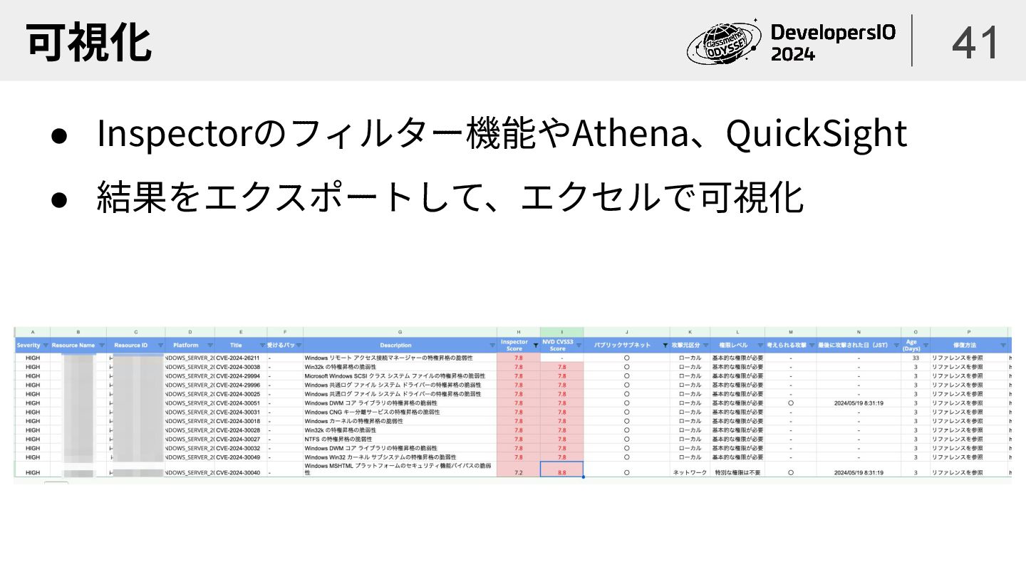
Task: Select the パブリックサブネット circle in CVE-2024-30049 row
Action: click(627, 457)
